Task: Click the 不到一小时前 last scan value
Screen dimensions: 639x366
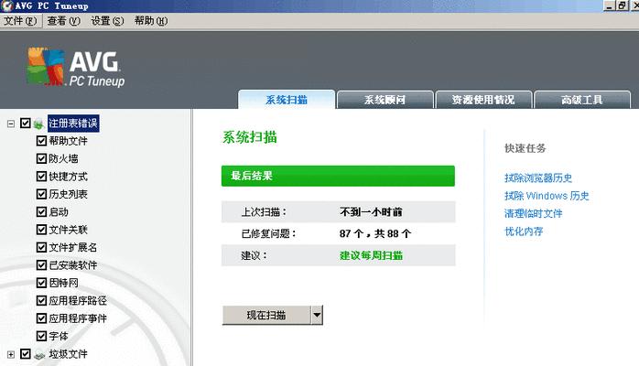Action: pyautogui.click(x=371, y=211)
